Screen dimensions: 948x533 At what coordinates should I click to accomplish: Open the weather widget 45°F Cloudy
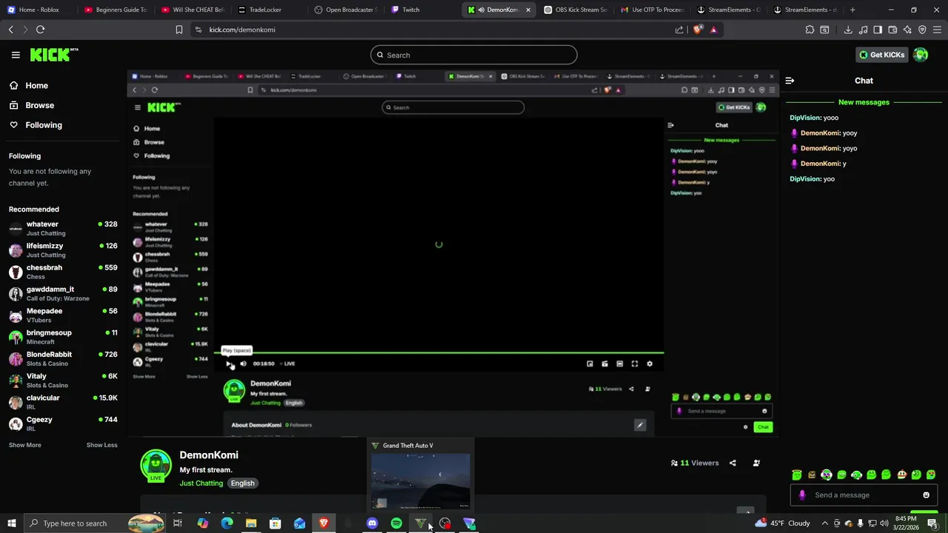click(783, 523)
